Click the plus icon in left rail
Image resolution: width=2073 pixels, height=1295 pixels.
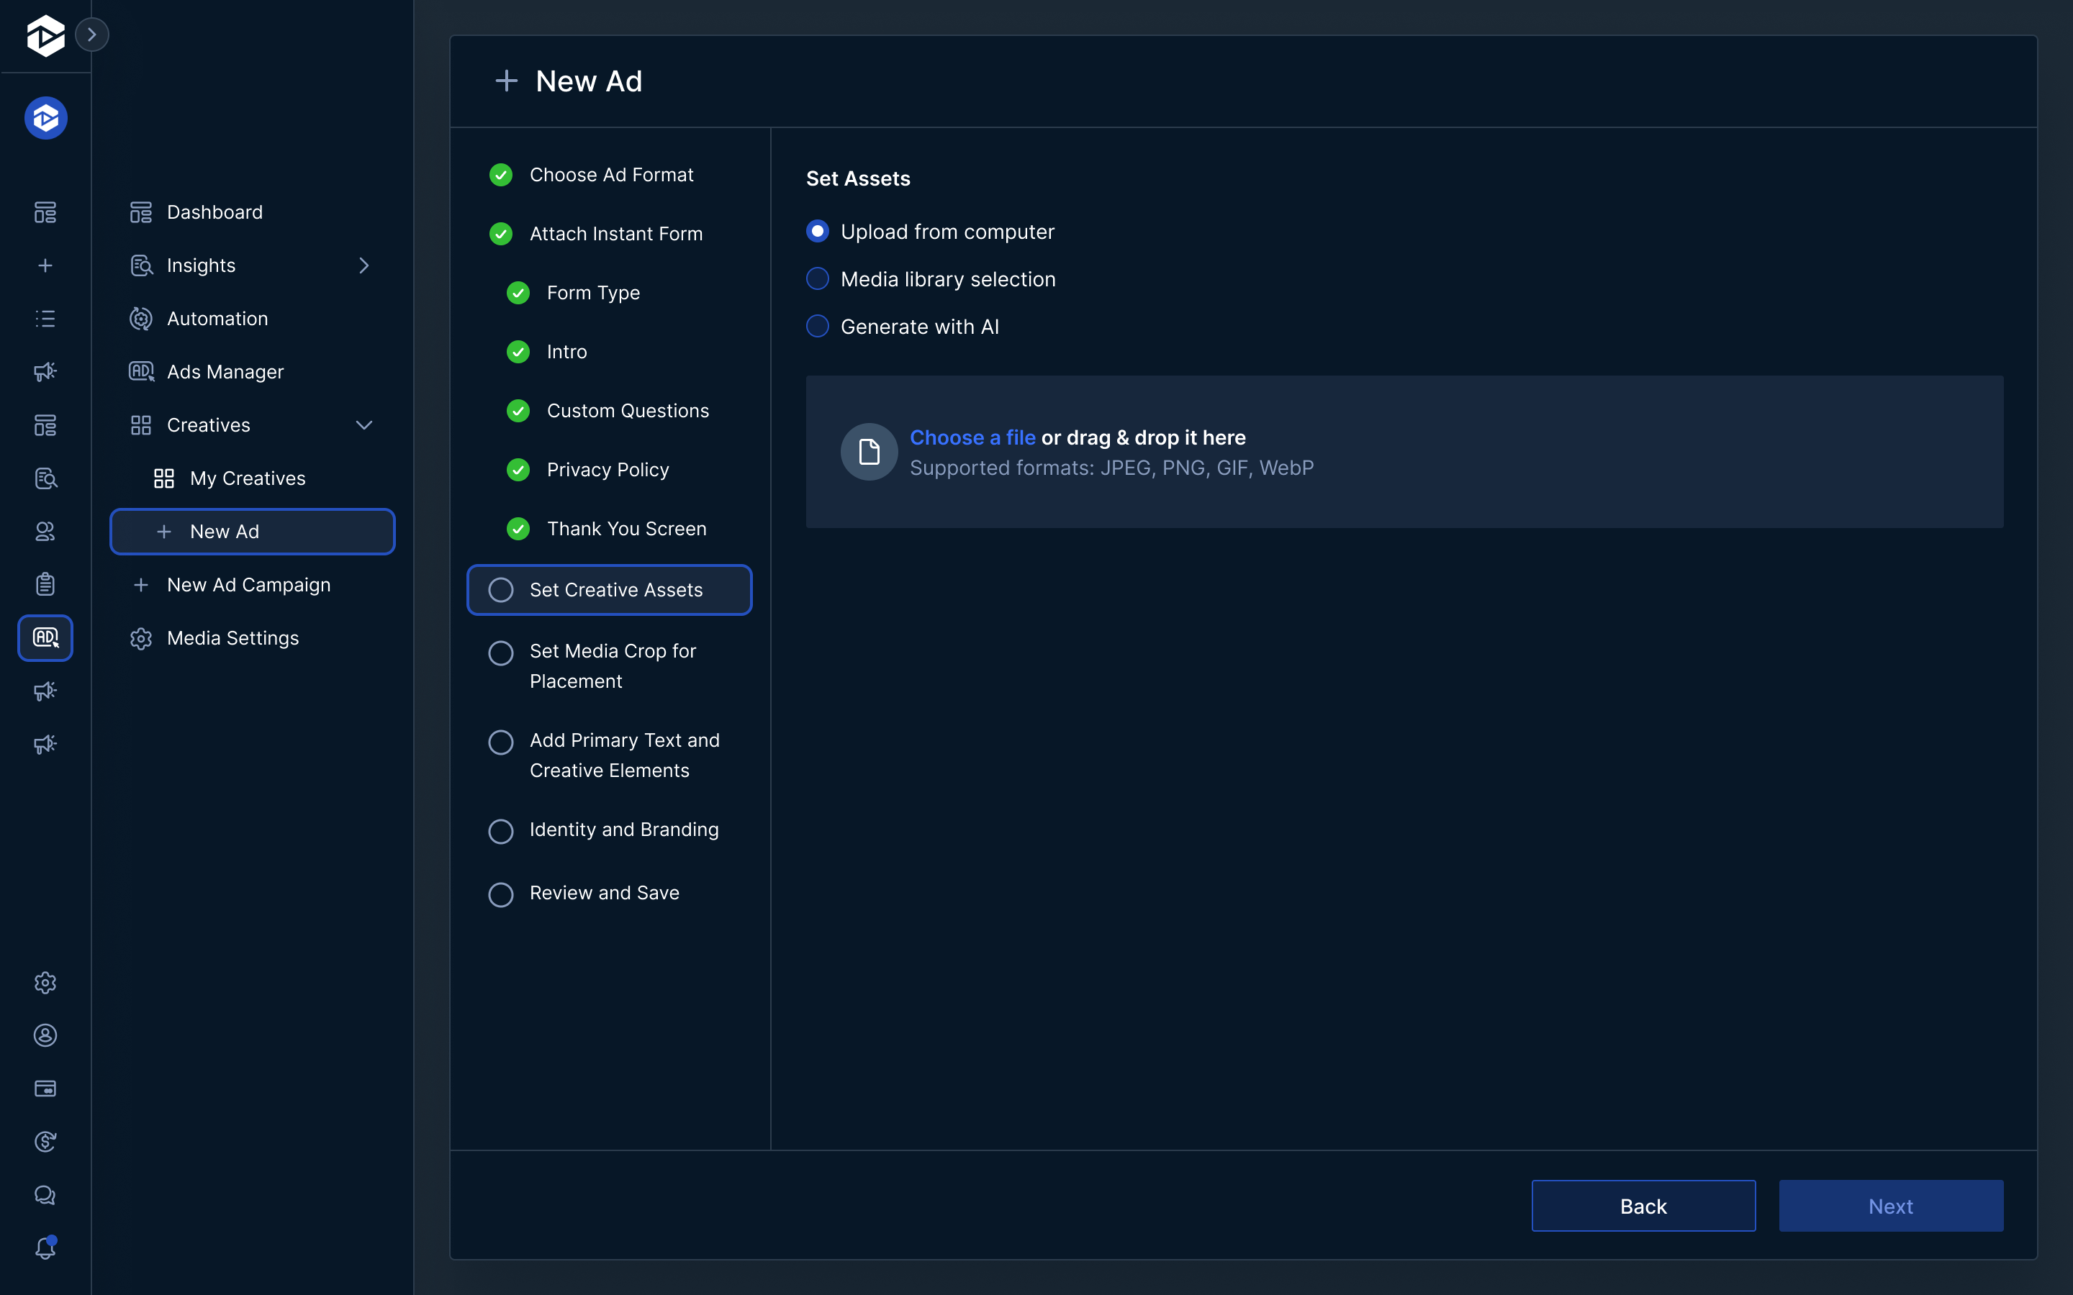(45, 265)
